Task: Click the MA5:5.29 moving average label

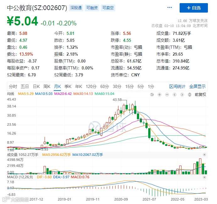Action: tap(26, 94)
